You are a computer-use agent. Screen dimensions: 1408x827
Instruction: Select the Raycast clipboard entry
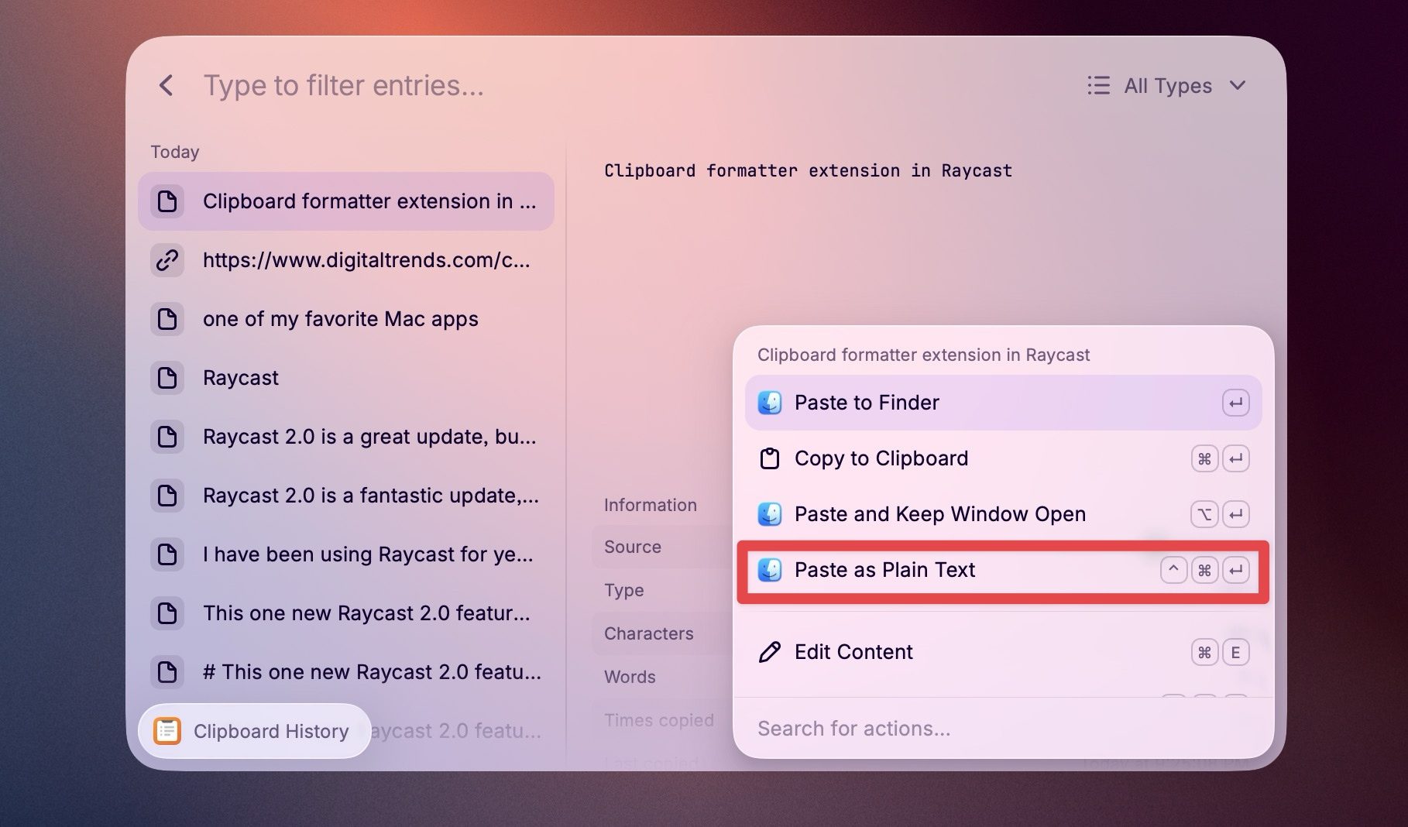(346, 378)
